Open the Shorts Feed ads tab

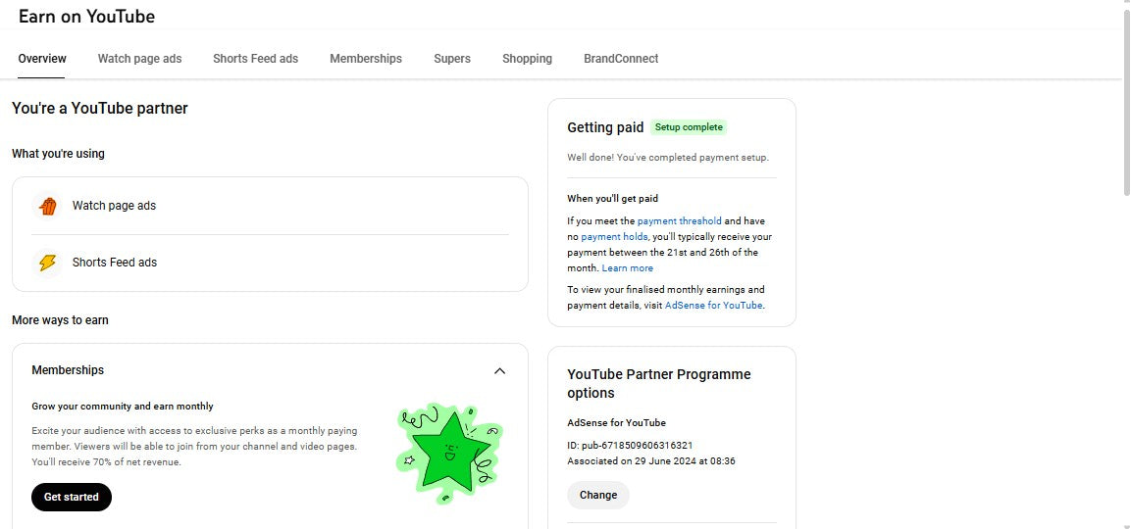(255, 59)
